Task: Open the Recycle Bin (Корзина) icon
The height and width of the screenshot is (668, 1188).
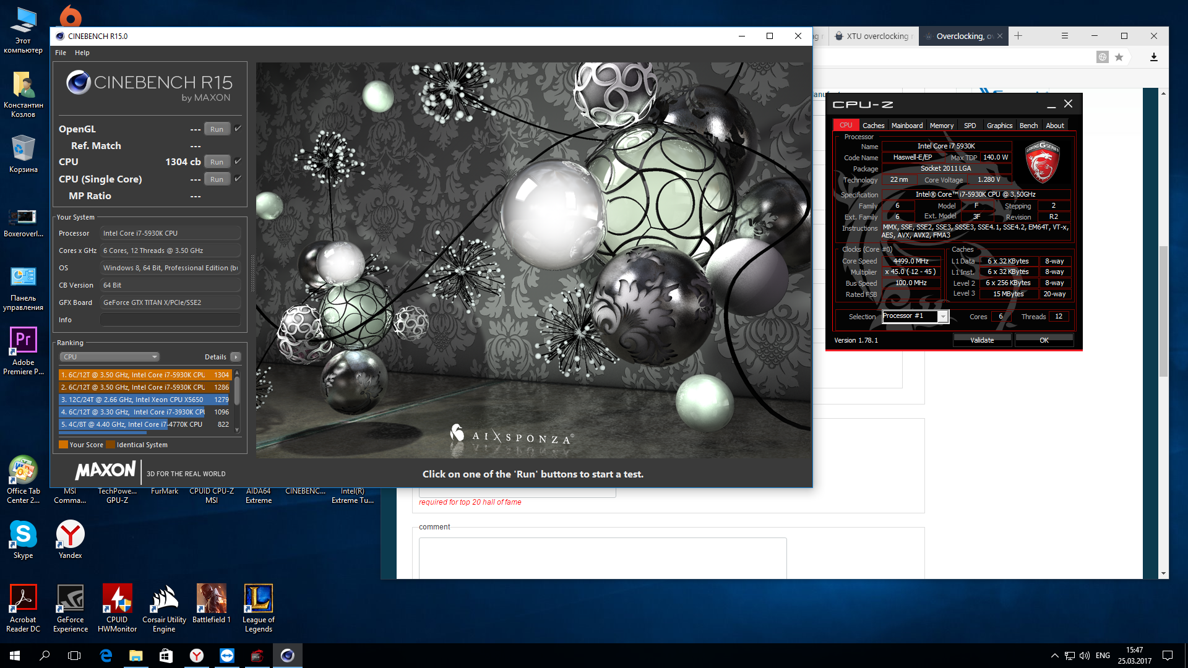Action: click(x=23, y=154)
